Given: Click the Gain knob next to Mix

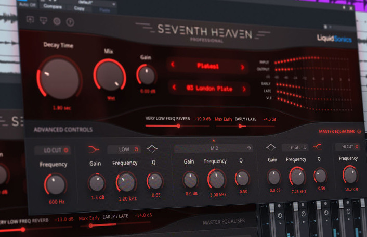Looking at the screenshot, I should pos(147,74).
